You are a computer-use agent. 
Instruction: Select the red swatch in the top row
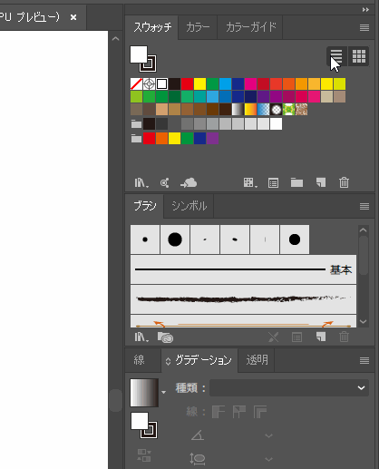click(187, 84)
